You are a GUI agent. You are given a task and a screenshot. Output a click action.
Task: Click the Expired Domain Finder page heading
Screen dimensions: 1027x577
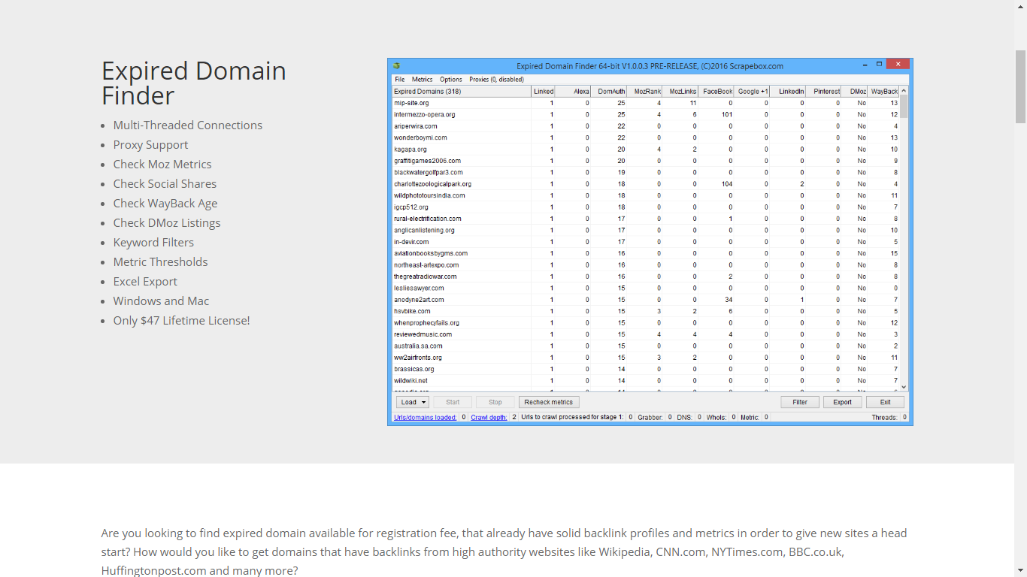(x=194, y=83)
